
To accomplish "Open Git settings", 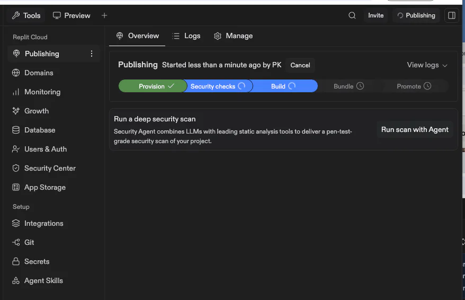I will pos(54,242).
